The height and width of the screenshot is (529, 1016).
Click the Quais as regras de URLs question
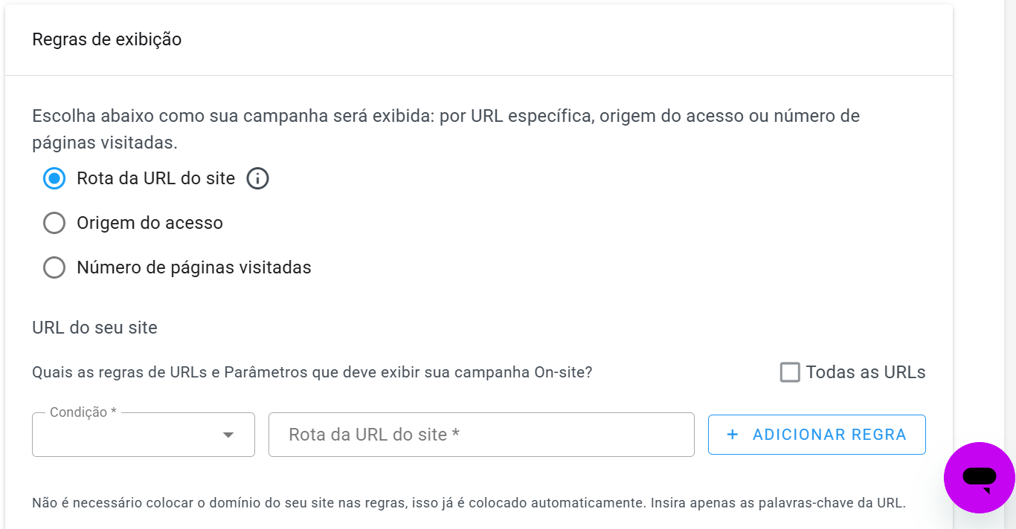tap(312, 372)
